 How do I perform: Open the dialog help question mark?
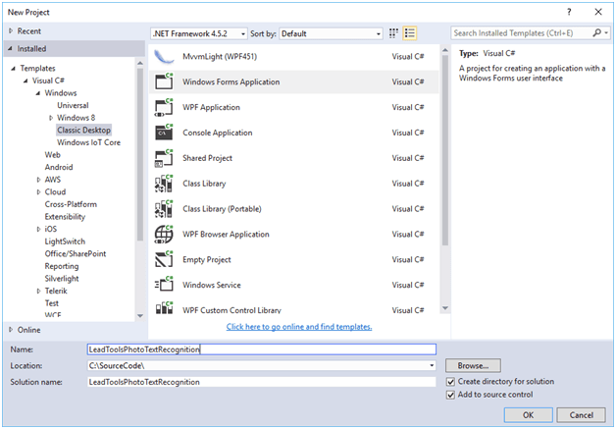569,12
